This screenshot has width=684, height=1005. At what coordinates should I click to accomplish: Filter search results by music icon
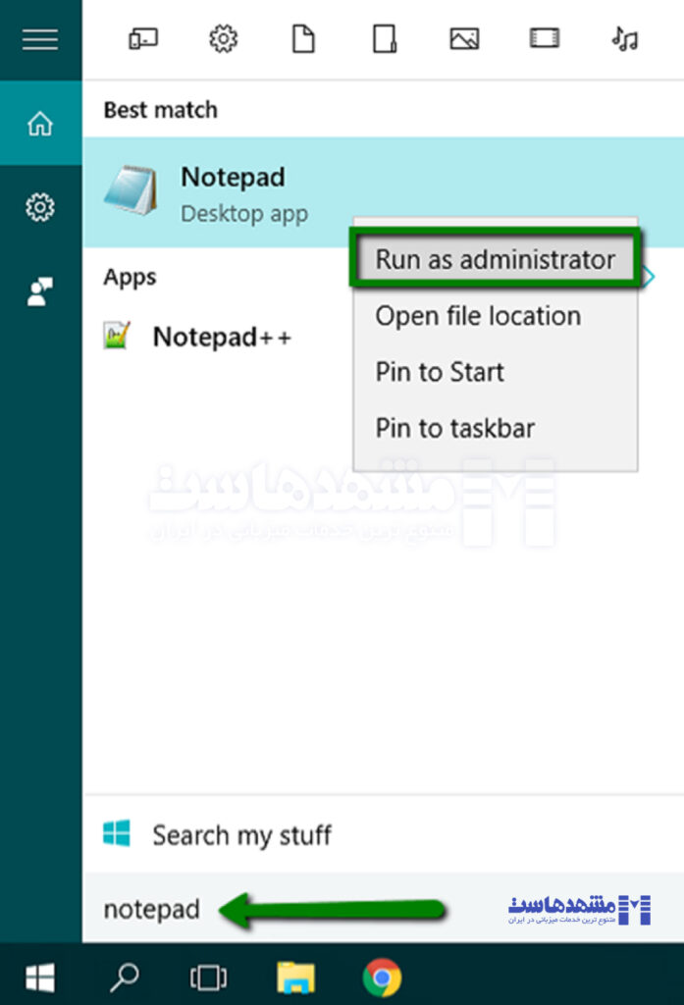click(x=624, y=39)
